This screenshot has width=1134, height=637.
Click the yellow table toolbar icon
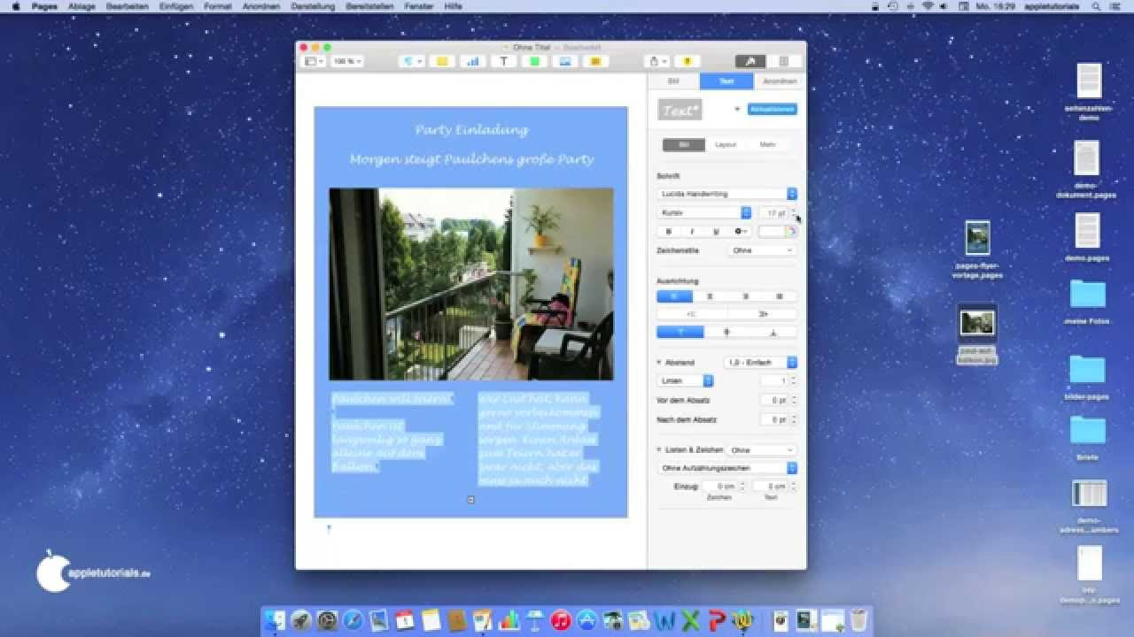click(442, 61)
